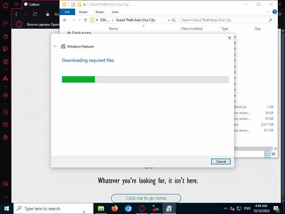285x214 pixels.
Task: Open the Share ribbon tab in File Explorer
Action: pyautogui.click(x=99, y=12)
